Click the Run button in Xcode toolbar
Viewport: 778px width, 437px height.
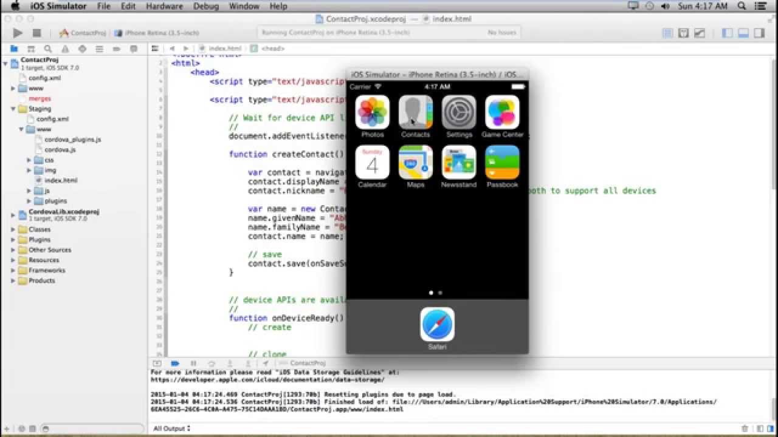tap(18, 33)
